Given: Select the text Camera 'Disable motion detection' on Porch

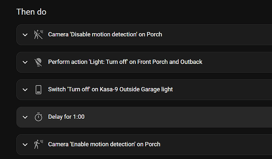Looking at the screenshot, I should coord(105,34).
